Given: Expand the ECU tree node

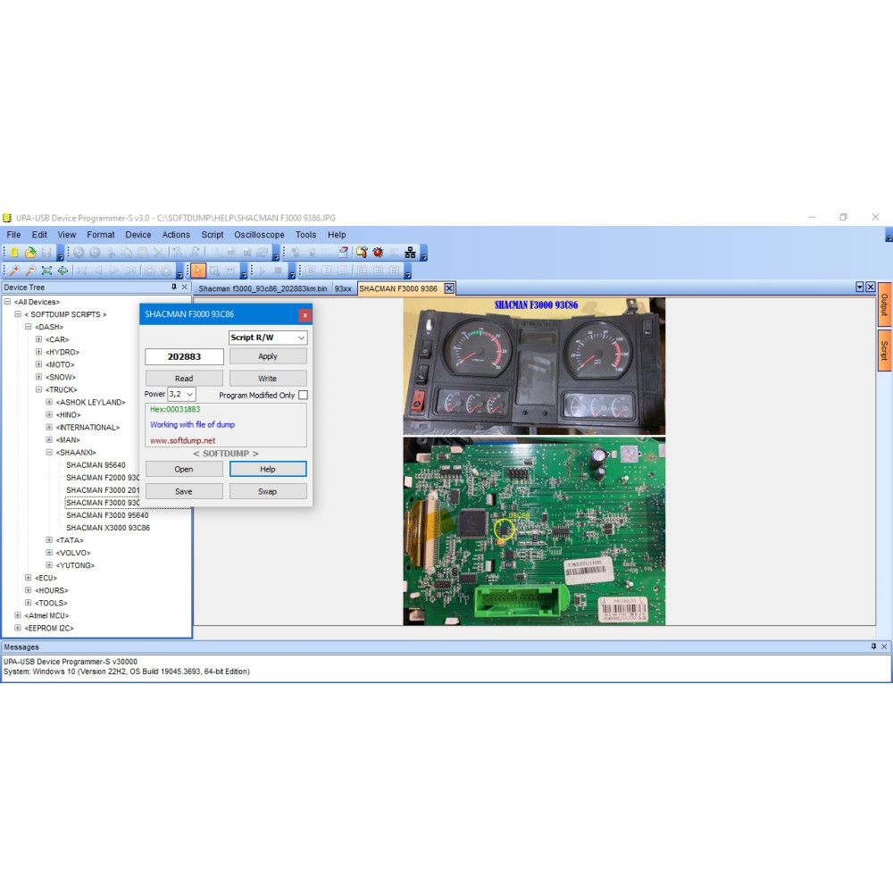Looking at the screenshot, I should [x=28, y=578].
